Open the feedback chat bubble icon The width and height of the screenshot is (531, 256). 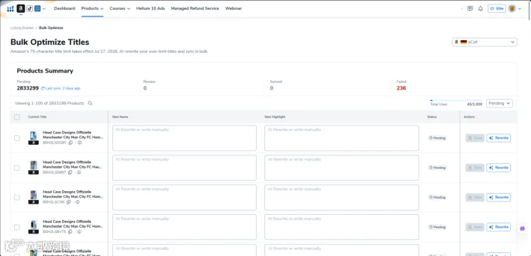pyautogui.click(x=470, y=9)
